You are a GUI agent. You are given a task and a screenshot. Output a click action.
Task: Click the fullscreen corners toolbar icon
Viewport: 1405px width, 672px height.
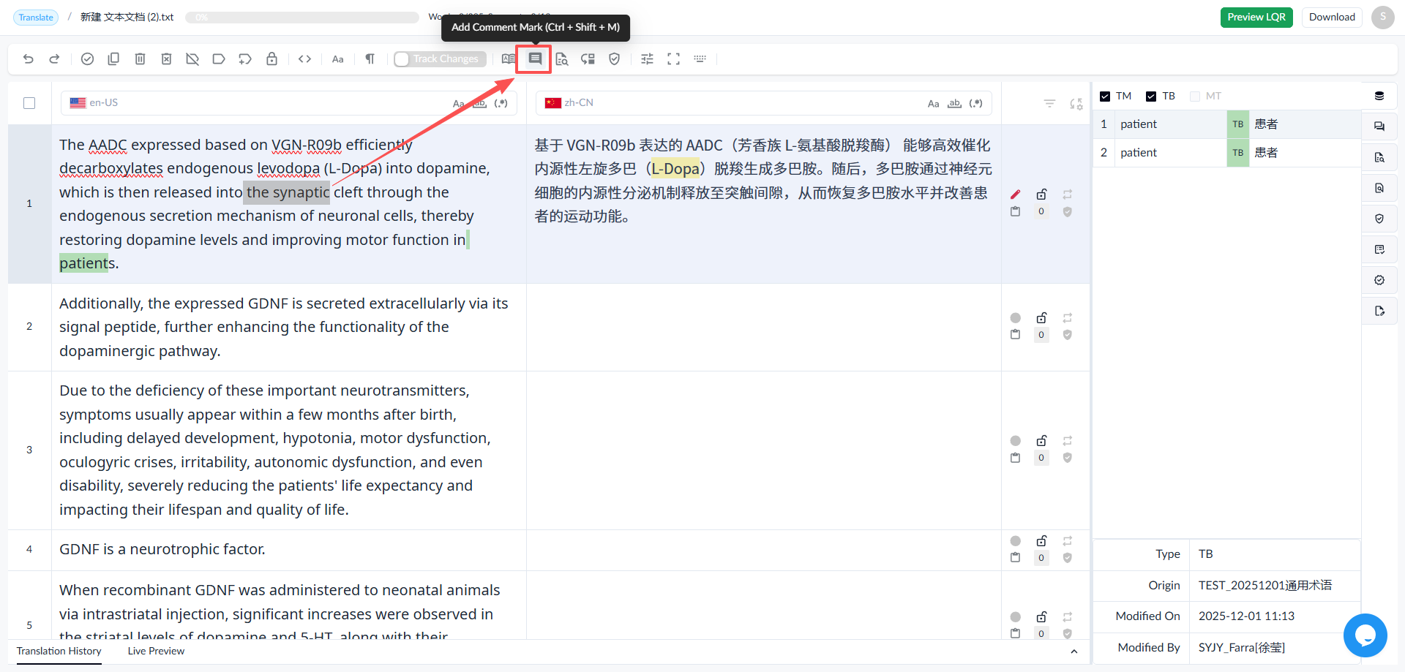[673, 59]
